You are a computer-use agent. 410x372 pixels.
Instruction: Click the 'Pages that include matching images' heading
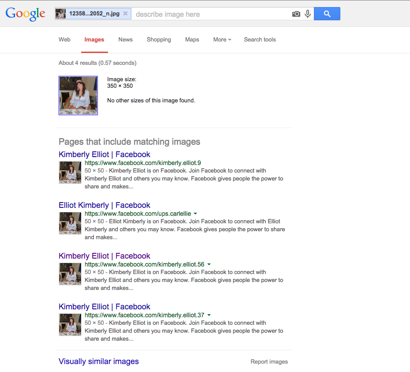coord(130,142)
